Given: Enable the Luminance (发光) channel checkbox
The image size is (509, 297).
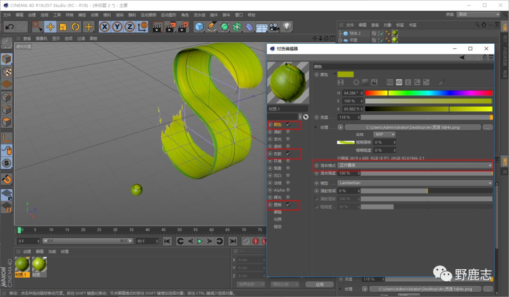Looking at the screenshot, I should point(288,139).
